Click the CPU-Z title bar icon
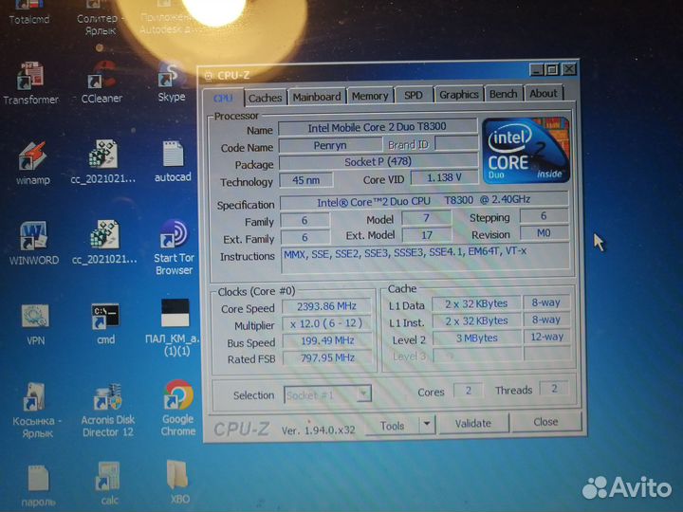This screenshot has height=512, width=683. tap(209, 76)
